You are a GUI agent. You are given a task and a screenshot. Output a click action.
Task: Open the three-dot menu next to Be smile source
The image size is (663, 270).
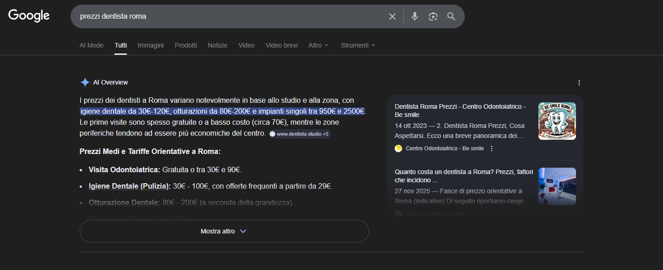tap(491, 148)
